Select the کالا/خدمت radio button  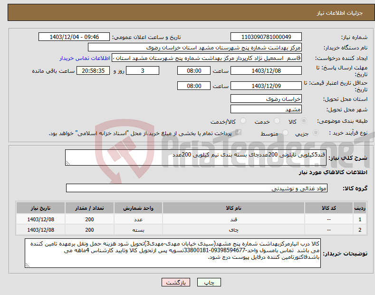pos(243,121)
